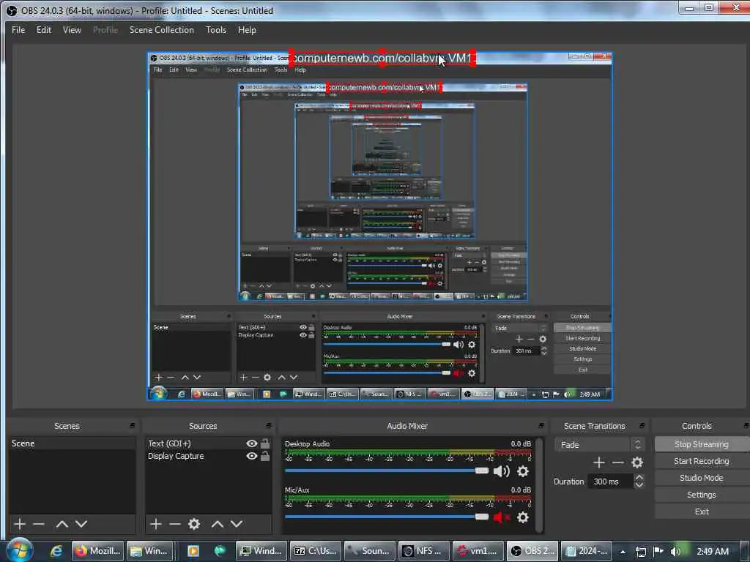Image resolution: width=750 pixels, height=562 pixels.
Task: Click the Duration 300 ms field
Action: (611, 482)
